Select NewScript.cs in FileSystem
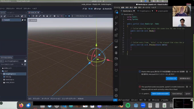The height and width of the screenshot is (109, 194). point(10,80)
